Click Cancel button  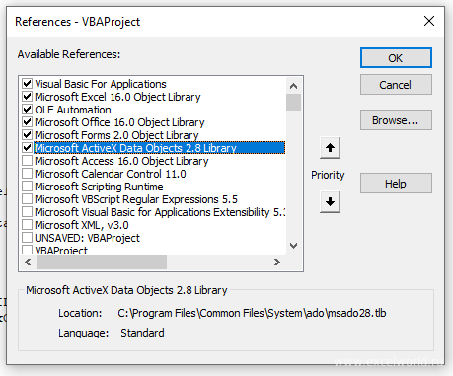(396, 85)
